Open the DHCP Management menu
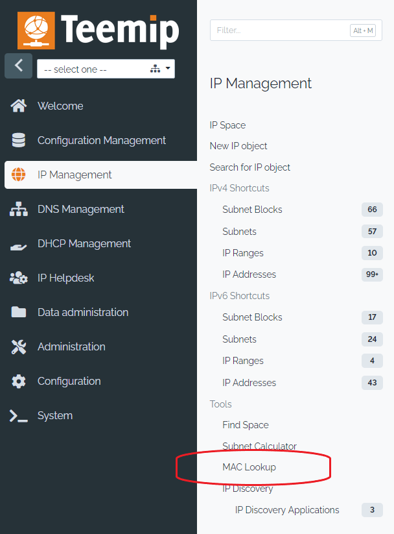The height and width of the screenshot is (534, 394). tap(84, 243)
